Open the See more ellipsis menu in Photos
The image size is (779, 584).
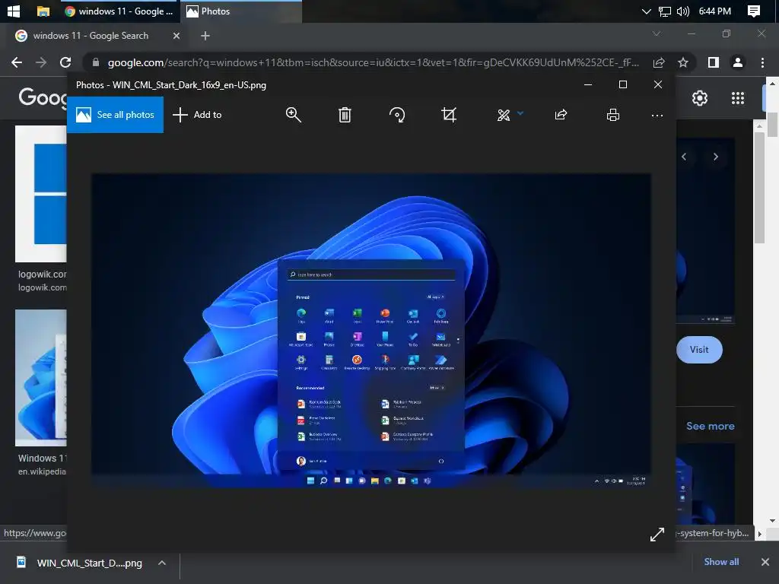[657, 116]
